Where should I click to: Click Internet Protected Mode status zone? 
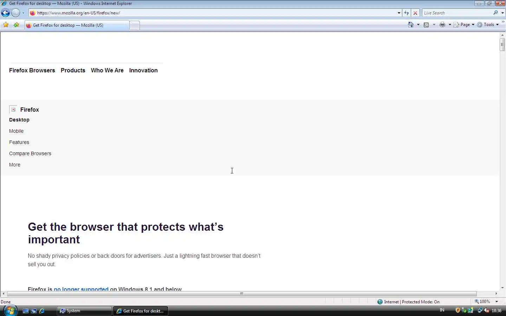coord(408,302)
